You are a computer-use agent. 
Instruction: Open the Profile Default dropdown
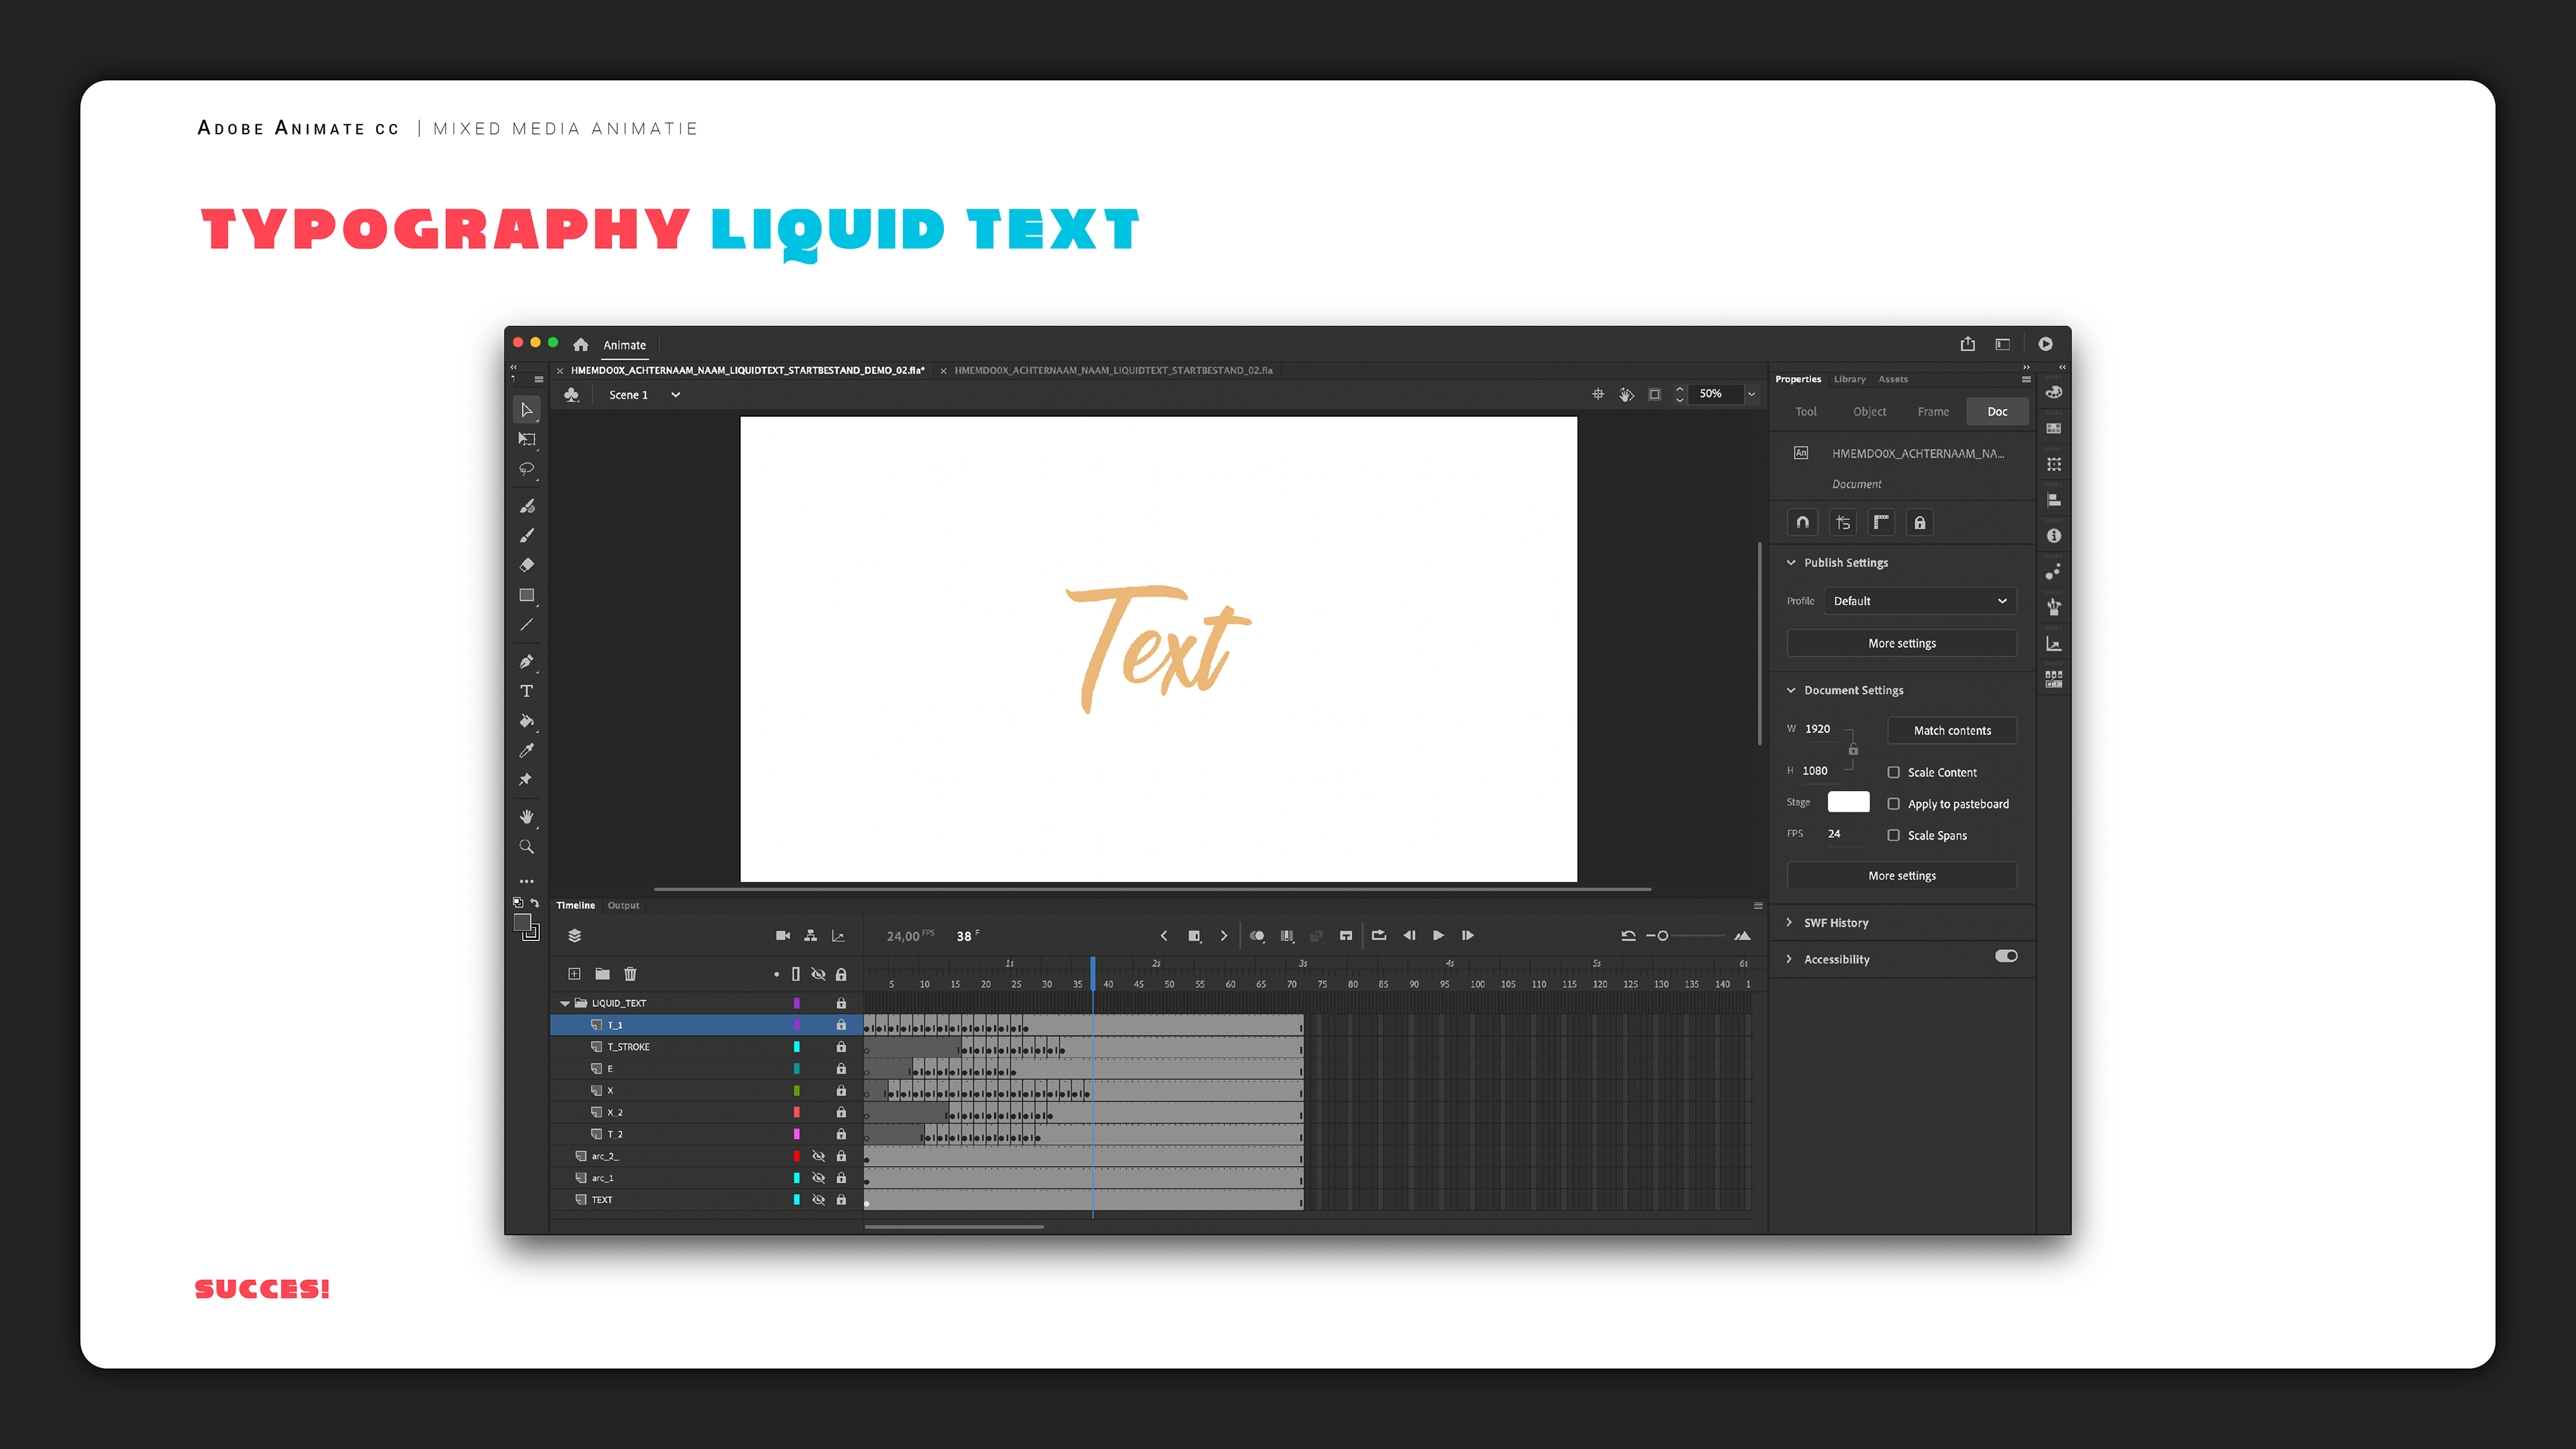pos(1919,601)
